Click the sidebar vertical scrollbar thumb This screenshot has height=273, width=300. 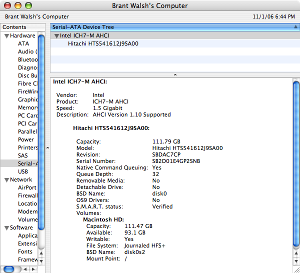click(x=41, y=132)
